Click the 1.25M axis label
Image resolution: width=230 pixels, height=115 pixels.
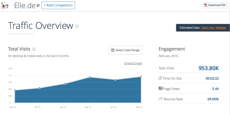tap(10, 68)
